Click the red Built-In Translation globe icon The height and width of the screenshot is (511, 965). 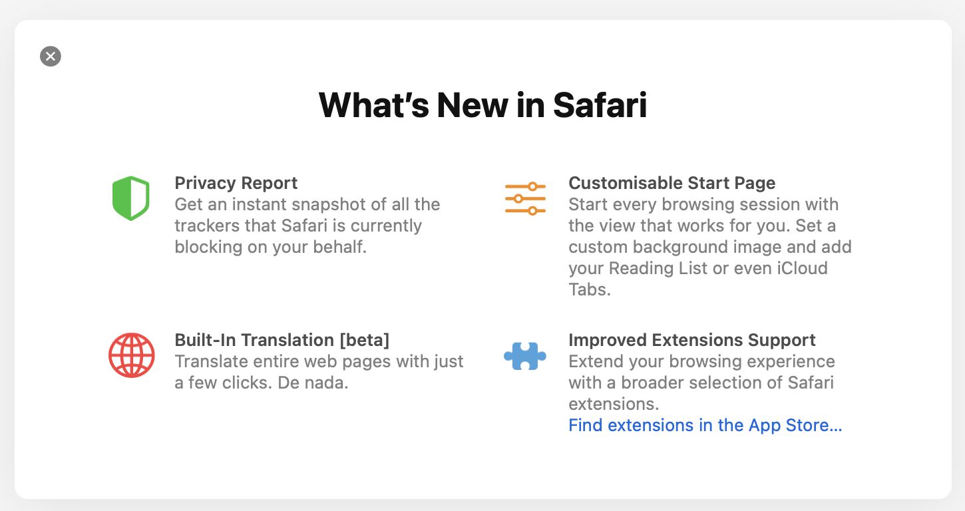coord(131,355)
